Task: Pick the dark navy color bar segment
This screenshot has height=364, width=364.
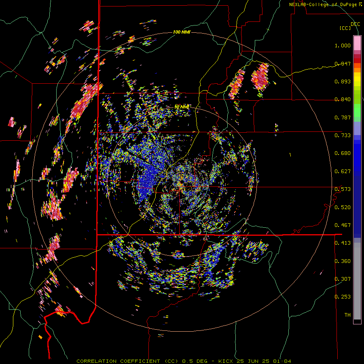Action: point(357,207)
